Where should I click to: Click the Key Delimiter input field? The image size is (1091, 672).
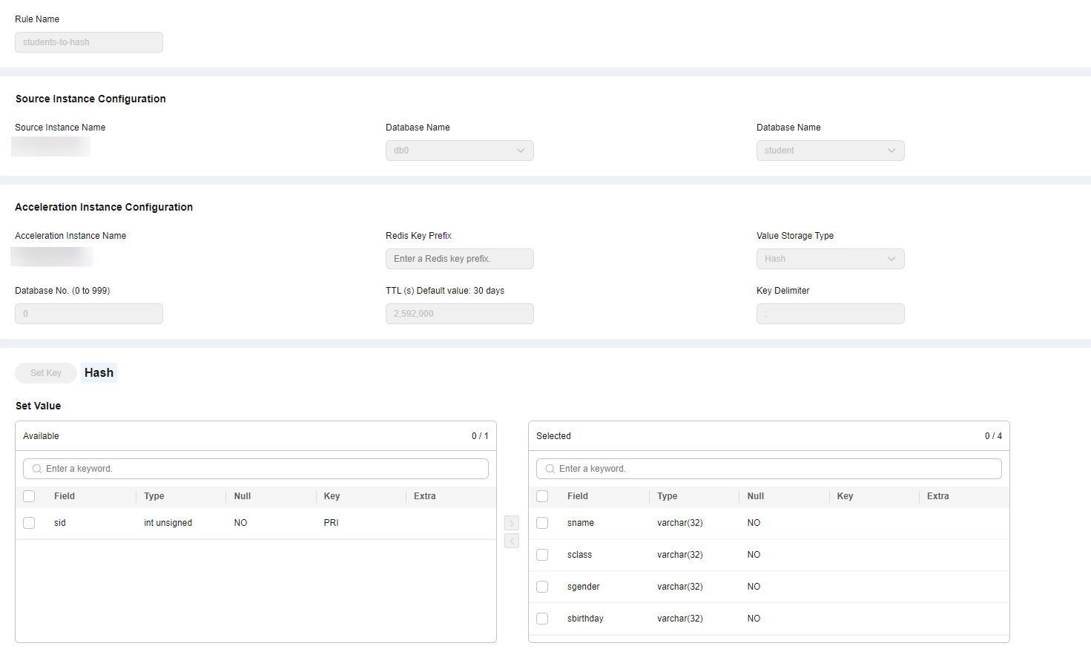pyautogui.click(x=830, y=314)
